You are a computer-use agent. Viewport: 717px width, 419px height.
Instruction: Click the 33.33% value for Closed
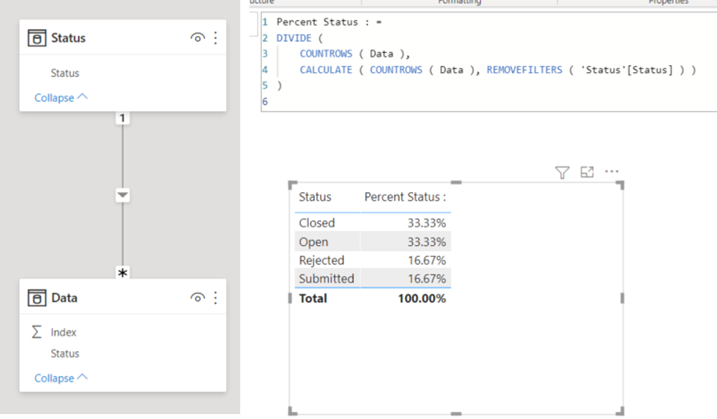[x=427, y=223]
